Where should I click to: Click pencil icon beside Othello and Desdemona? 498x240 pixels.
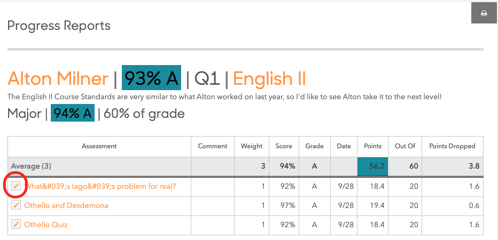click(x=16, y=205)
